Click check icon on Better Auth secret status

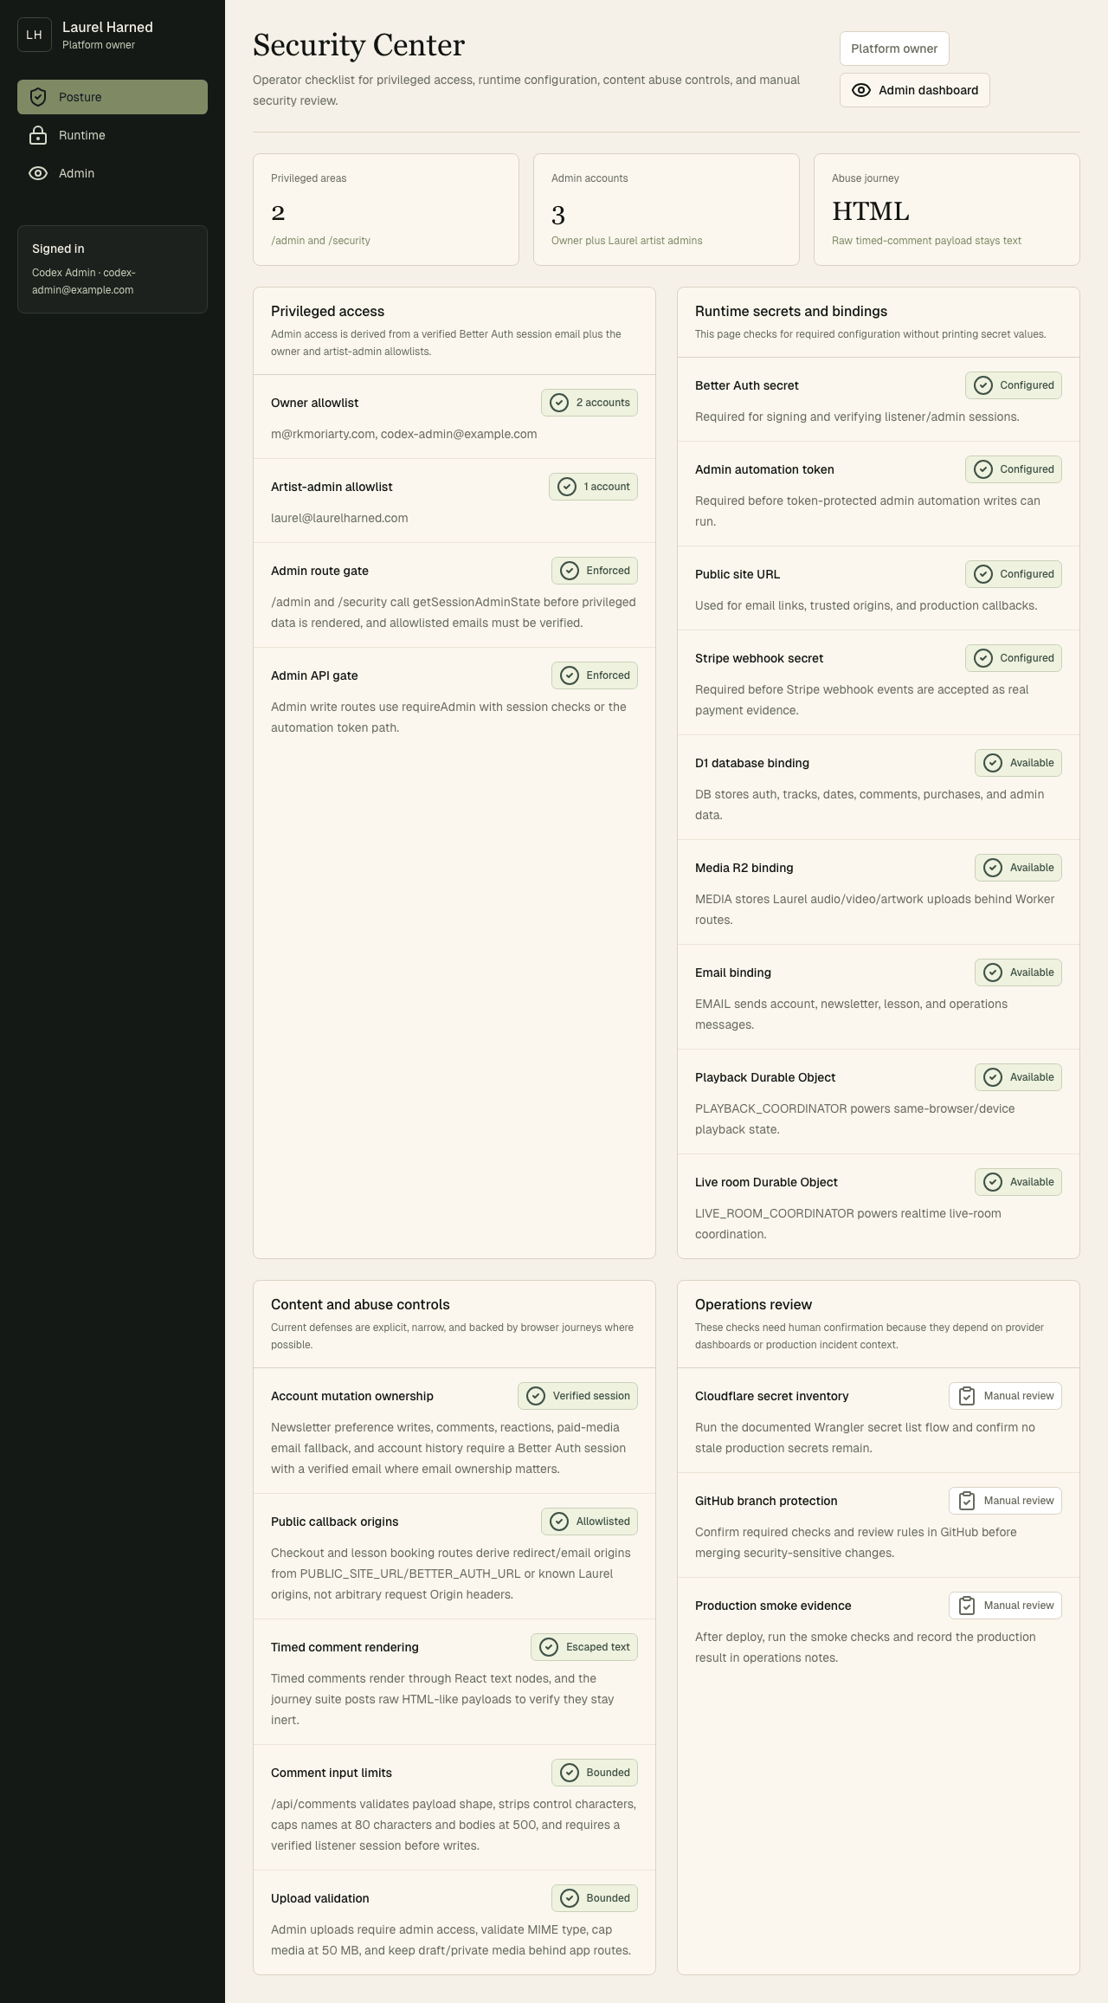click(x=983, y=385)
